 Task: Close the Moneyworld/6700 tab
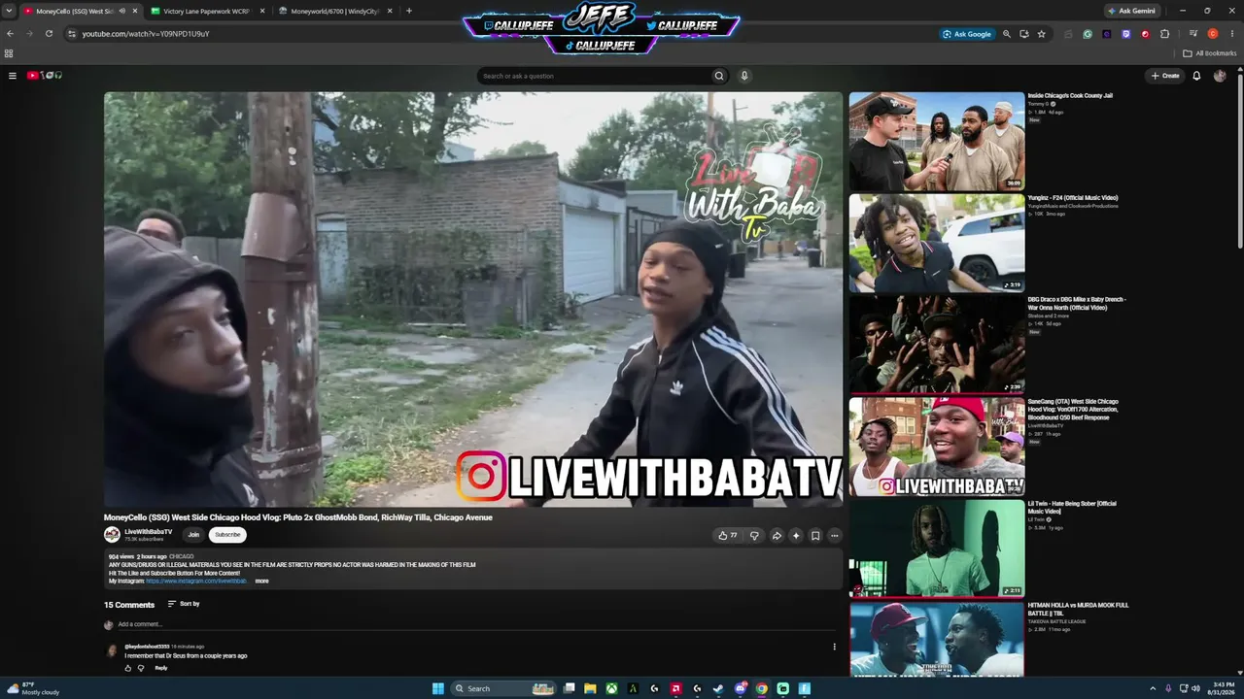[x=390, y=12]
